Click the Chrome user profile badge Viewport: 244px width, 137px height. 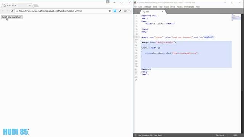(x=108, y=2)
